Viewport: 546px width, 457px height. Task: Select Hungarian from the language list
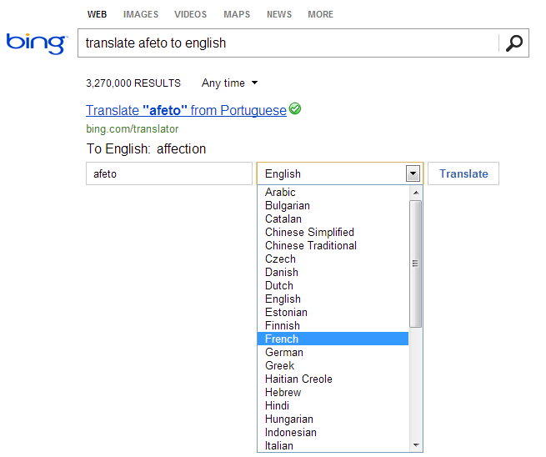[333, 419]
